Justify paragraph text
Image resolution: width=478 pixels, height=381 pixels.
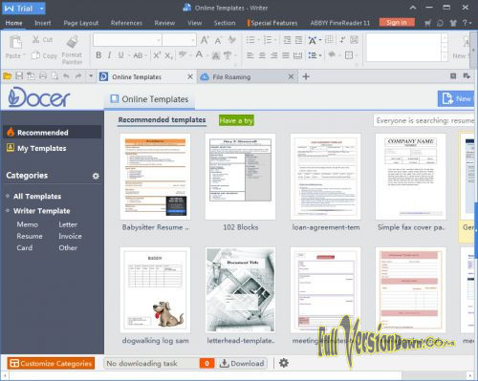(286, 55)
